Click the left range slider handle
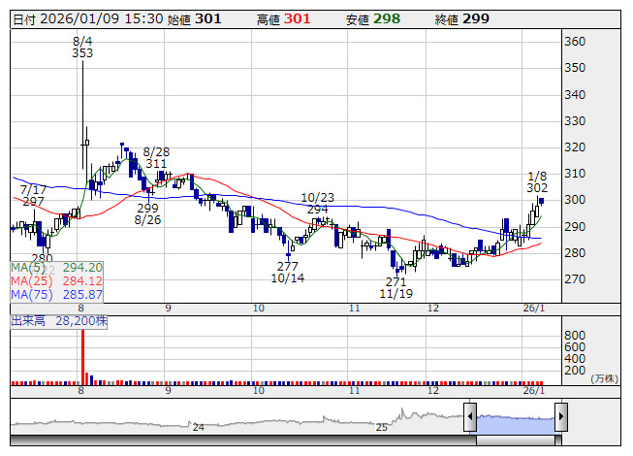The image size is (633, 456). click(470, 418)
